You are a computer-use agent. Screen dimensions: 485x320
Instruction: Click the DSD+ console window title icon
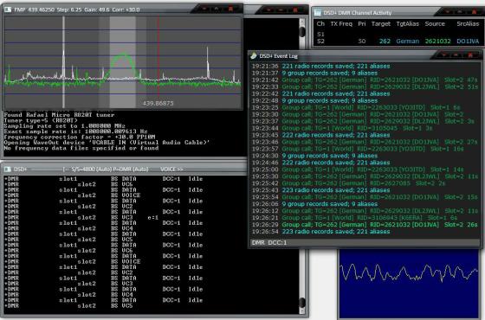8,170
